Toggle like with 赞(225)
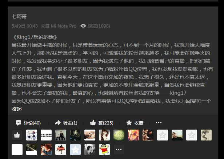The width and height of the screenshot is (224, 159). pos(106,123)
